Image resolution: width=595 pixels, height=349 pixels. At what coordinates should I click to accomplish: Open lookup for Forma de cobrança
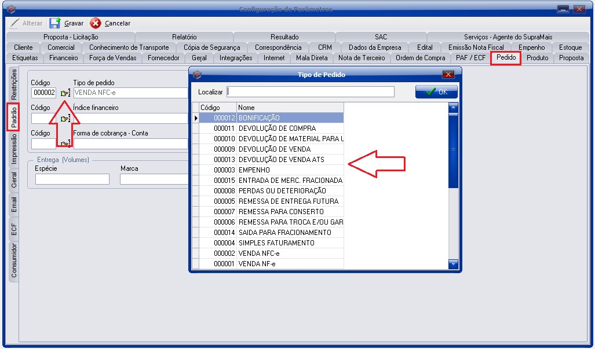pyautogui.click(x=65, y=144)
